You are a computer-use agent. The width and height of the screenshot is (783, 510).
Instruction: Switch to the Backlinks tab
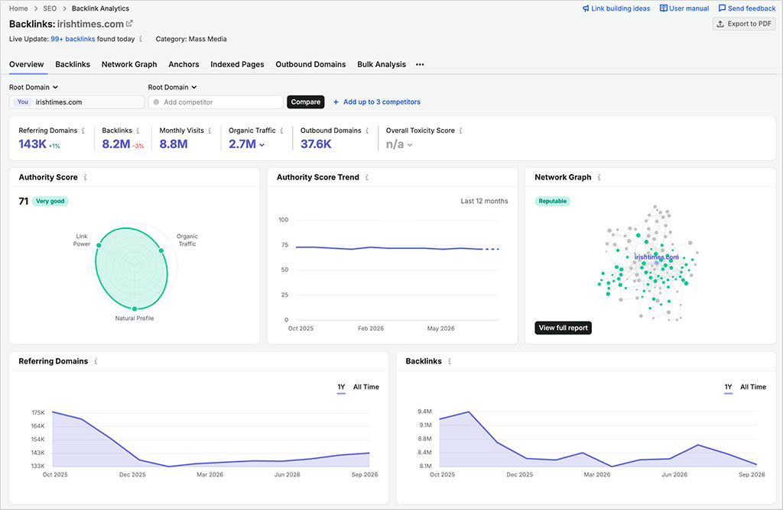73,64
